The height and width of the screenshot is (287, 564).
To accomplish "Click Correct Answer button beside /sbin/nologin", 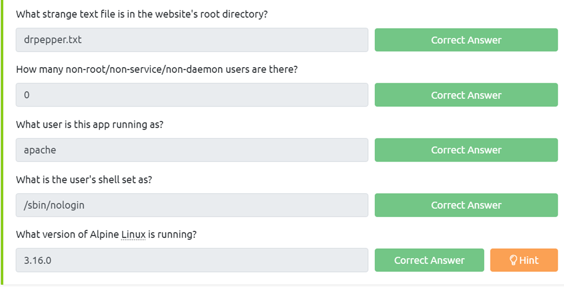I will coord(466,205).
